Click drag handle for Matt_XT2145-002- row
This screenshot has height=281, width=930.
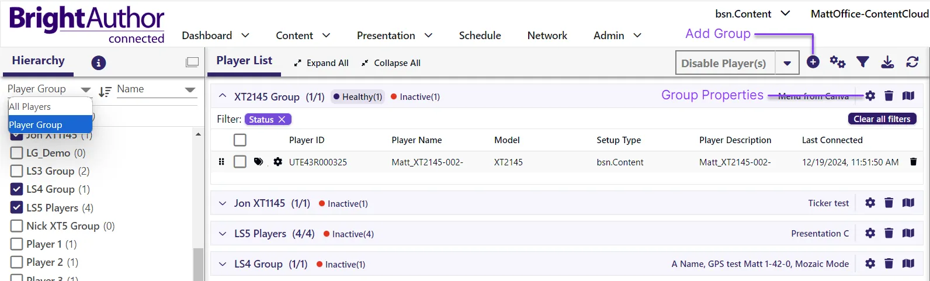pos(221,162)
